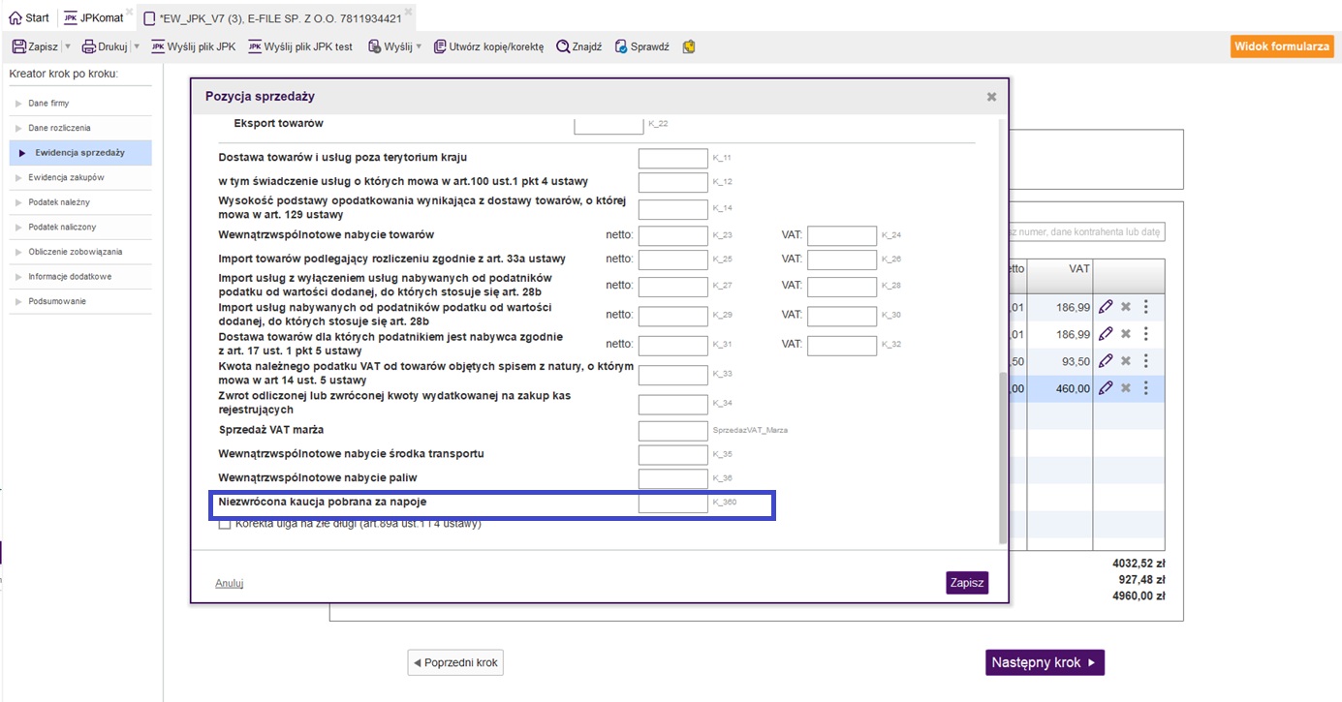
Task: Click the Zapisz floppy disk icon in toolbar
Action: point(18,46)
